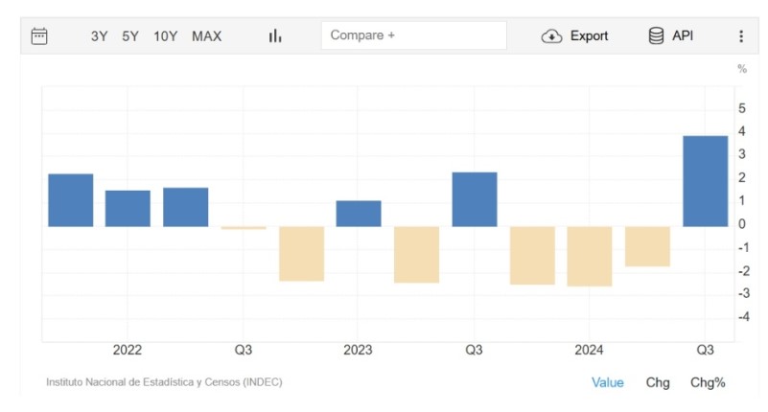Select the 5Y time range
Image resolution: width=768 pixels, height=412 pixels.
pos(130,36)
